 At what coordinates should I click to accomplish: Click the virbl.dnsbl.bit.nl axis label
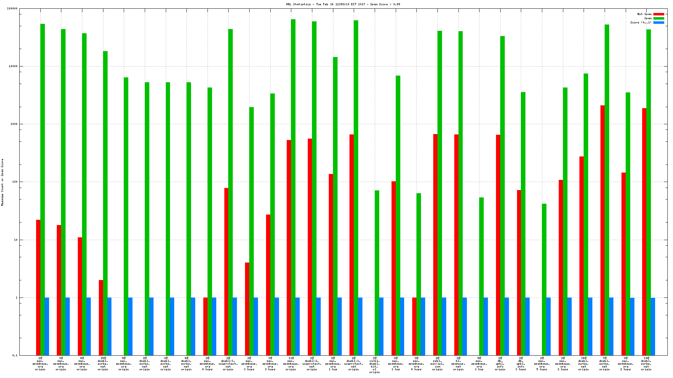374,365
